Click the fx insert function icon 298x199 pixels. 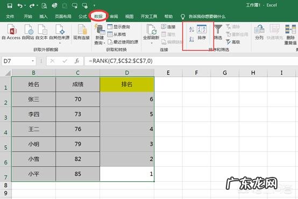pos(77,61)
